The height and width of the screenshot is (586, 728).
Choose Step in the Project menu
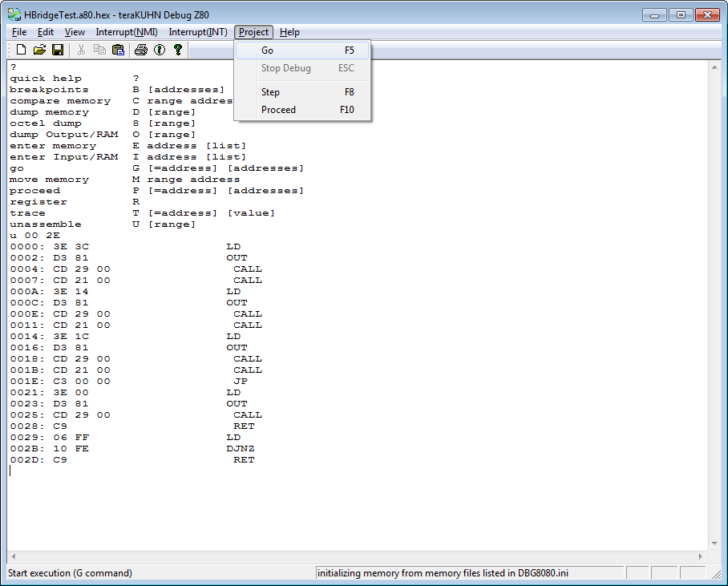point(270,92)
